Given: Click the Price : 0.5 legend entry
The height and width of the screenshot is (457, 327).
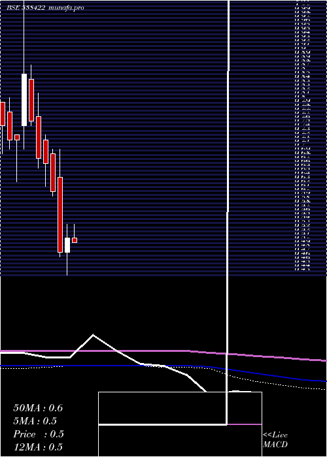Looking at the screenshot, I should 38,434.
